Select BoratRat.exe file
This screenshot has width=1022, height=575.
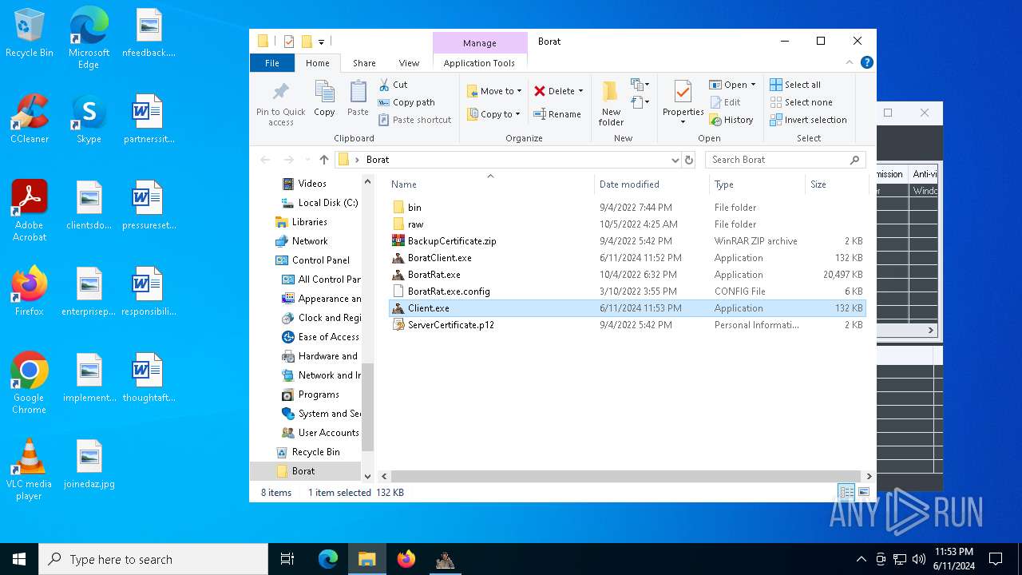(x=627, y=275)
